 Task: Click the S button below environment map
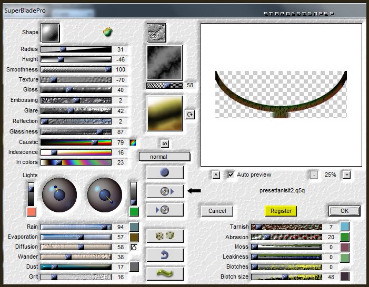pos(165,143)
